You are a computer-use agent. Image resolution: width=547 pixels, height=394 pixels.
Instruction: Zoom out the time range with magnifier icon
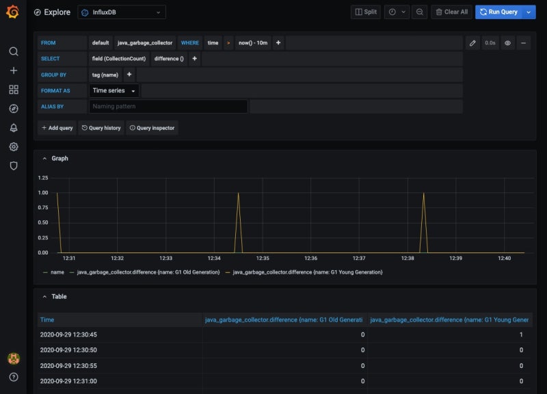(x=419, y=12)
